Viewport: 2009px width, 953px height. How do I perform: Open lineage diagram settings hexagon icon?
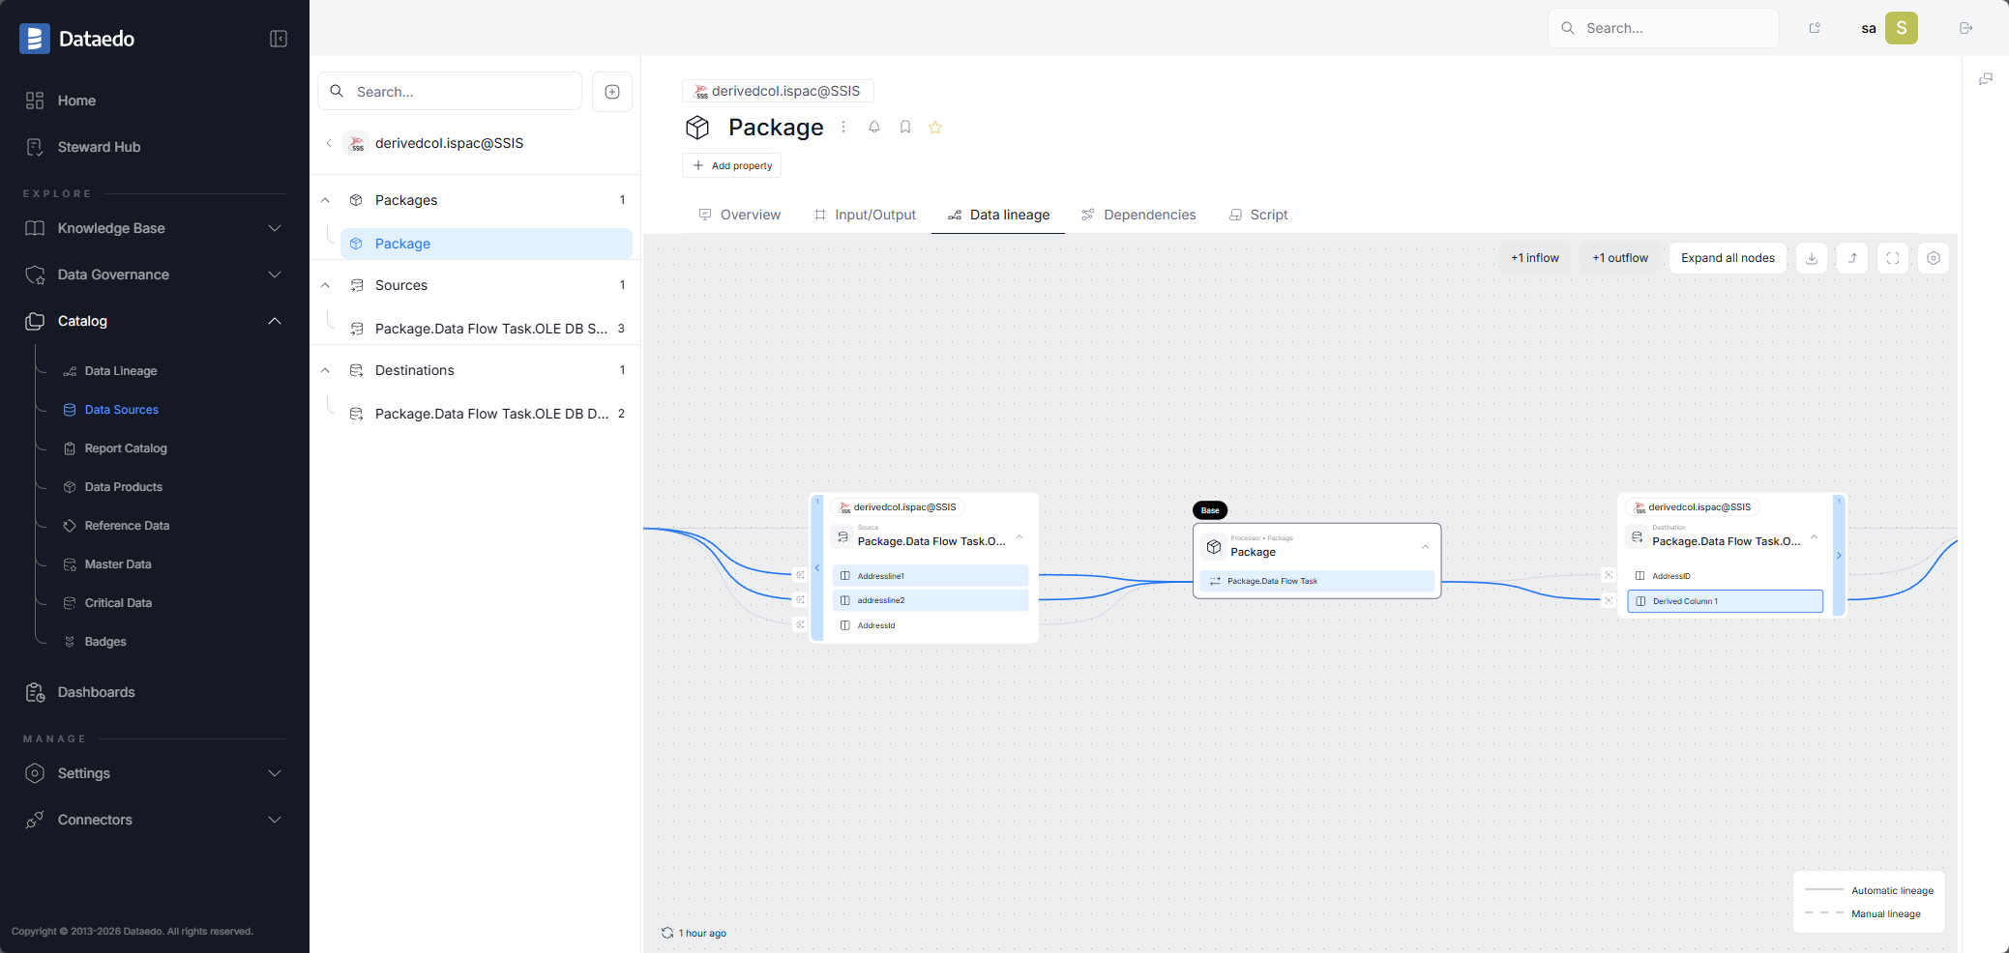[1934, 258]
